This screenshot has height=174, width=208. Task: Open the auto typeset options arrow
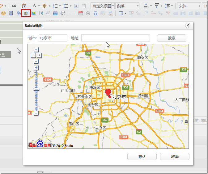click(5, 6)
